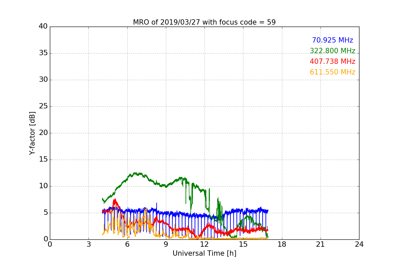Select the 611.550 MHz legend label

point(332,72)
